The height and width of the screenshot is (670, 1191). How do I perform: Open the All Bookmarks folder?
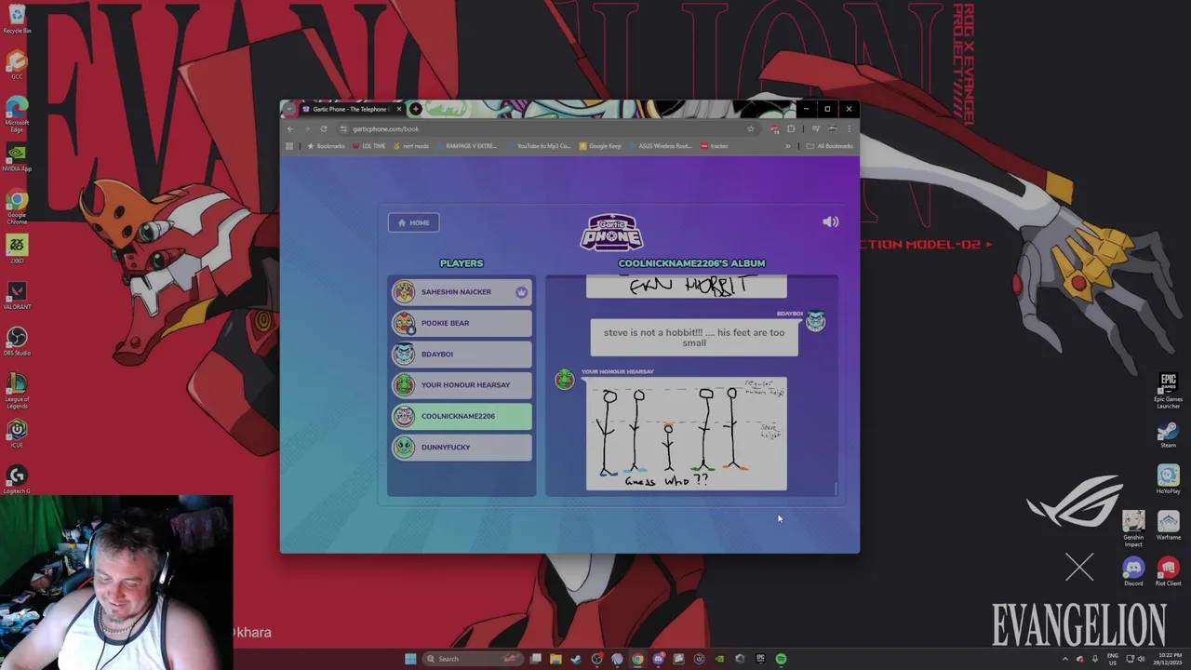tap(829, 146)
